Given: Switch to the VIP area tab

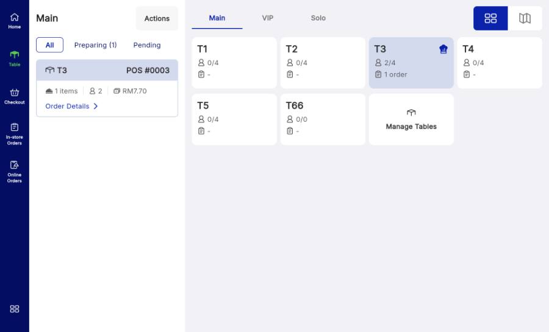Looking at the screenshot, I should [268, 18].
